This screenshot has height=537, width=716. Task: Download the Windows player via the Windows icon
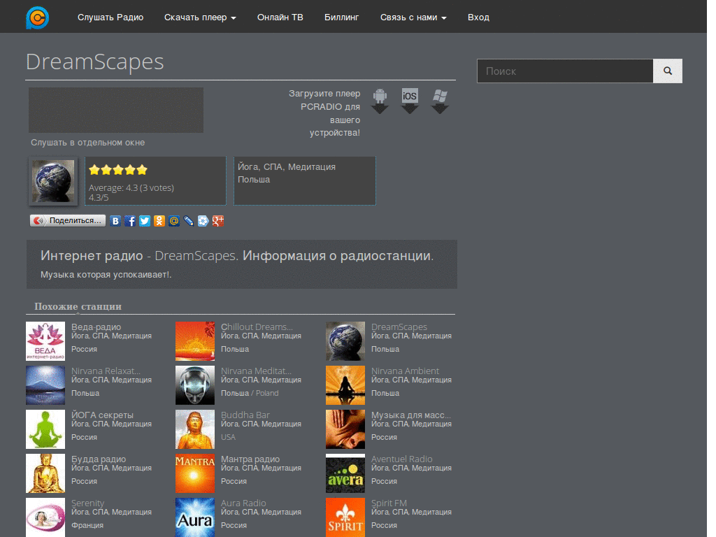(x=440, y=101)
